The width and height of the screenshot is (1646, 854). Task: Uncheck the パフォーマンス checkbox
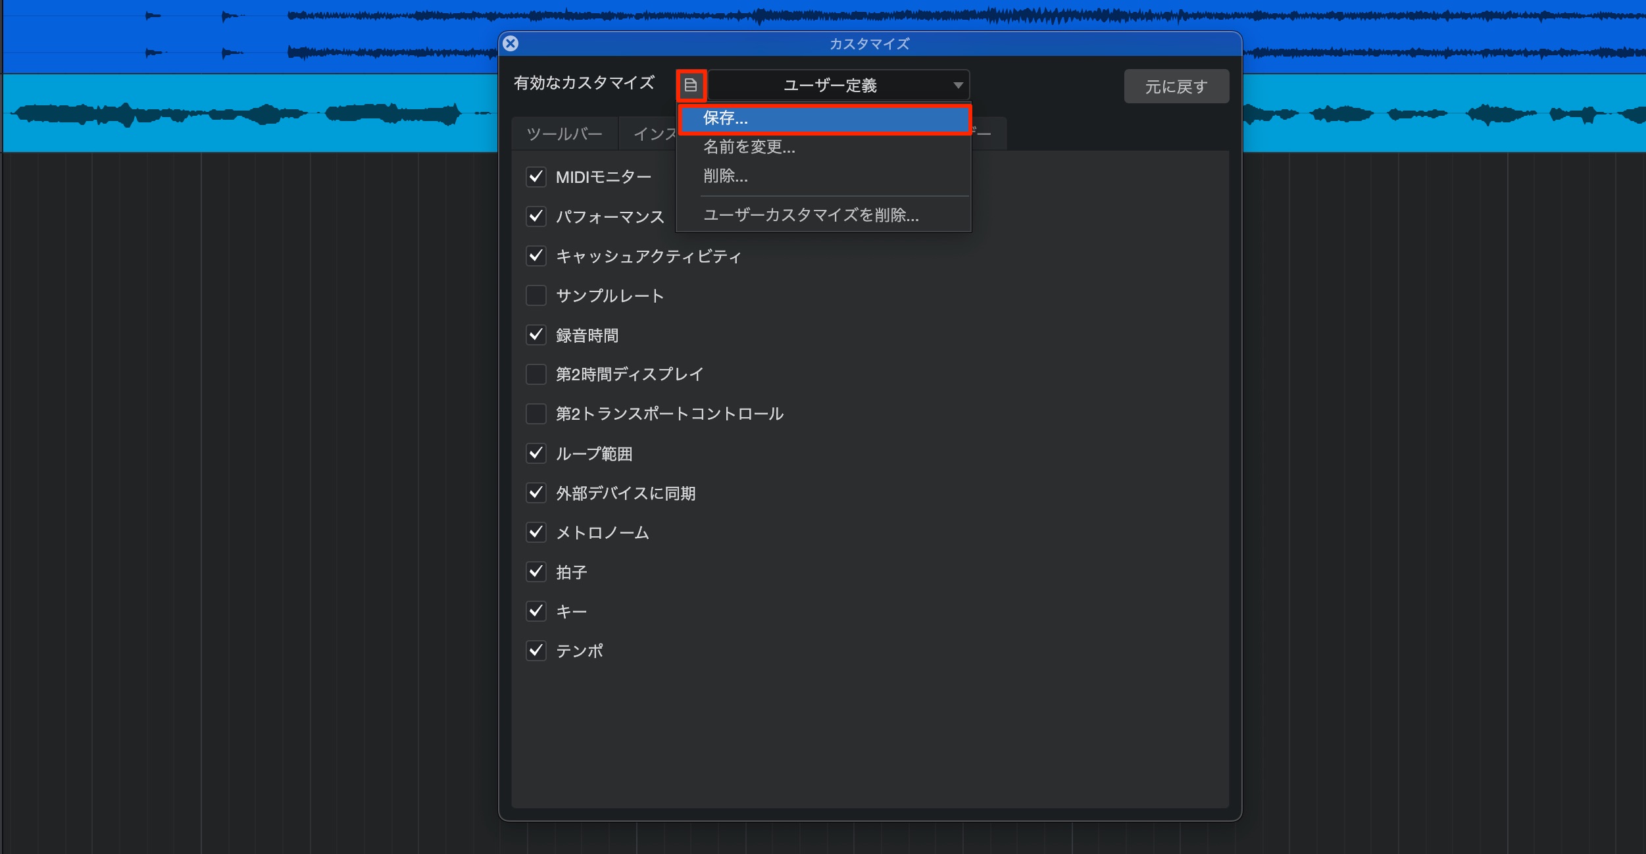click(x=536, y=216)
